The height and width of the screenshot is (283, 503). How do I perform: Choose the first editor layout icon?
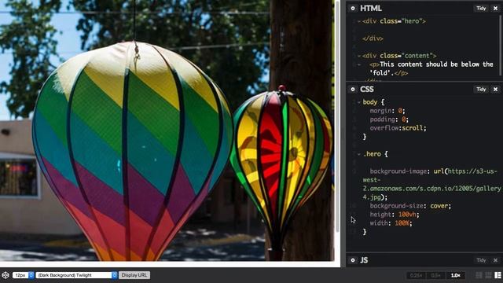tap(479, 275)
